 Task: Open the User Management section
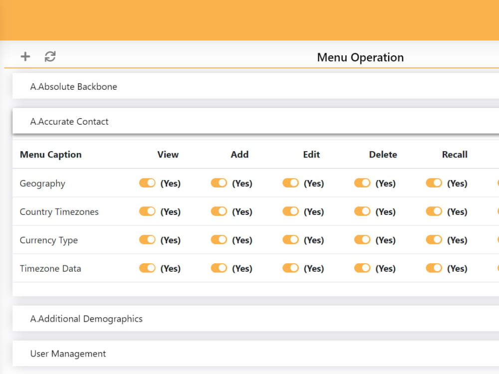[x=68, y=354]
